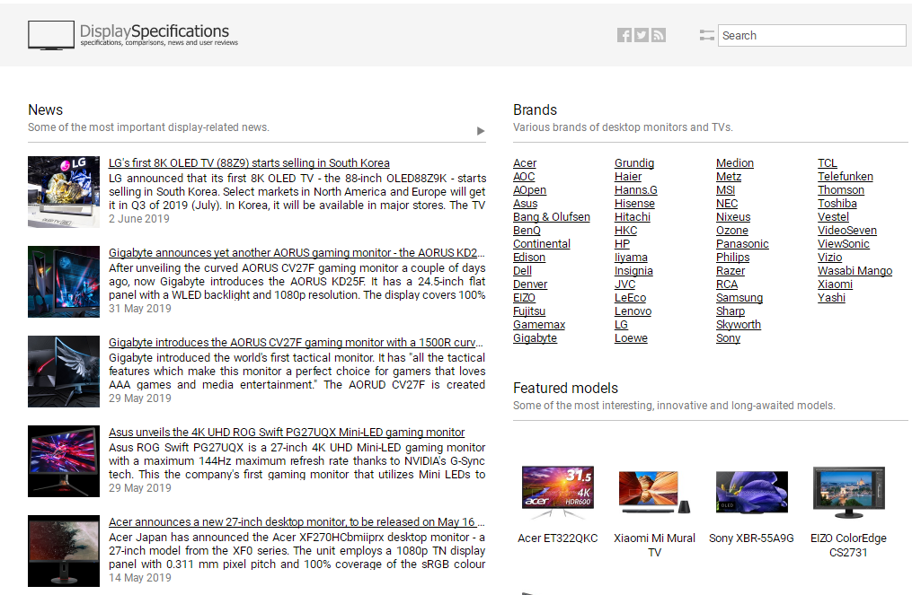Screen dimensions: 912x595
Task: Visit the ViewSonic brand page
Action: [x=844, y=244]
